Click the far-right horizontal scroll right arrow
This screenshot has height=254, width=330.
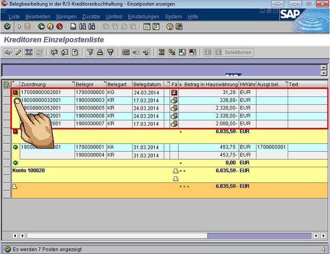324,236
